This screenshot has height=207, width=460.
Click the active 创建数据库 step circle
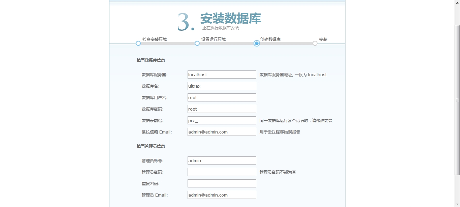(x=257, y=43)
